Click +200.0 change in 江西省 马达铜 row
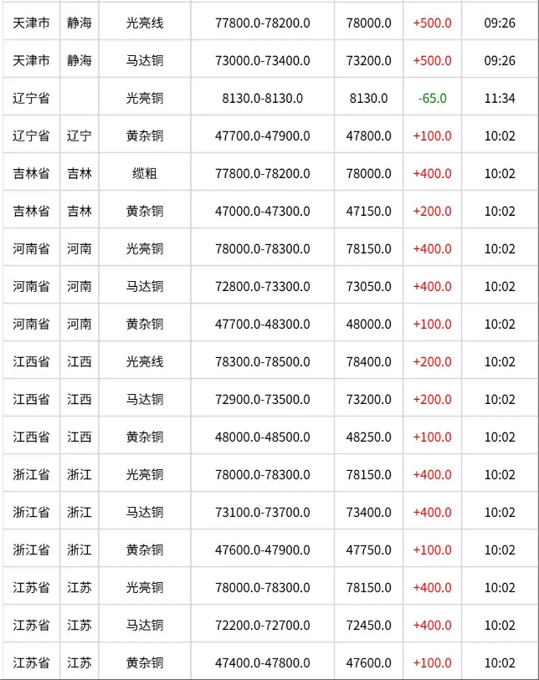 click(432, 400)
